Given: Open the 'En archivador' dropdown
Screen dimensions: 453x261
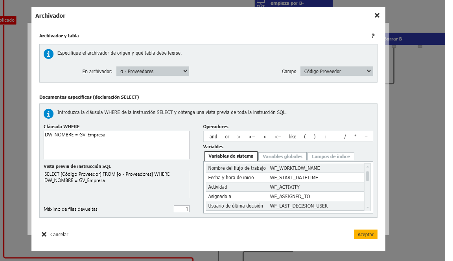Looking at the screenshot, I should 153,71.
